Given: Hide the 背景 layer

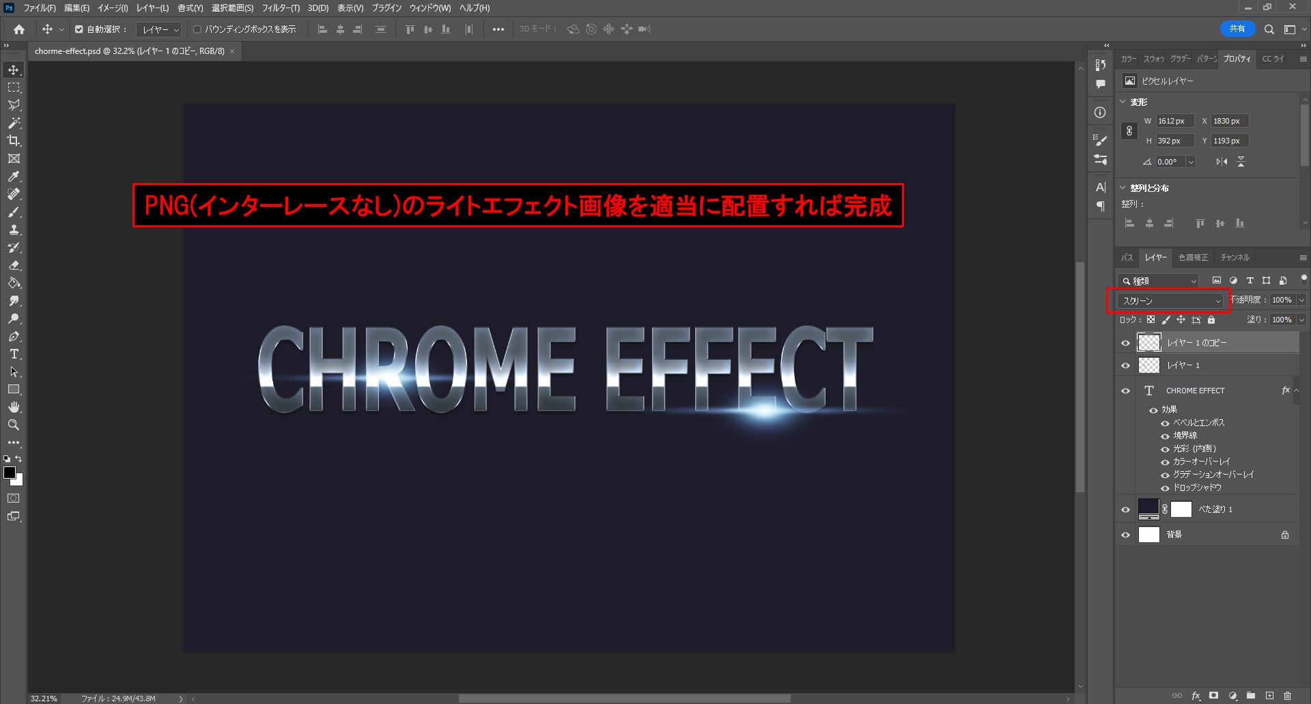Looking at the screenshot, I should 1125,535.
